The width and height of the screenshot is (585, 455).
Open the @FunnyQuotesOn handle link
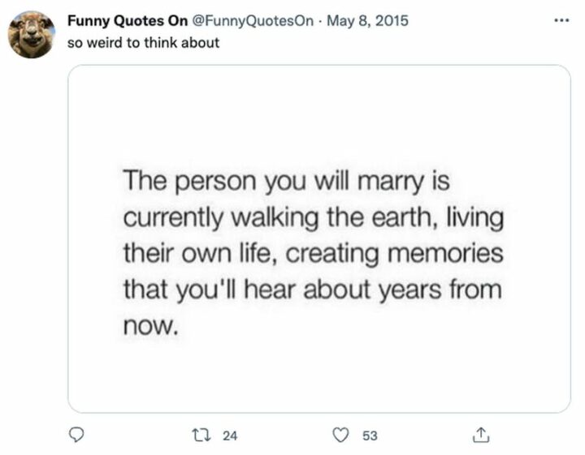252,21
